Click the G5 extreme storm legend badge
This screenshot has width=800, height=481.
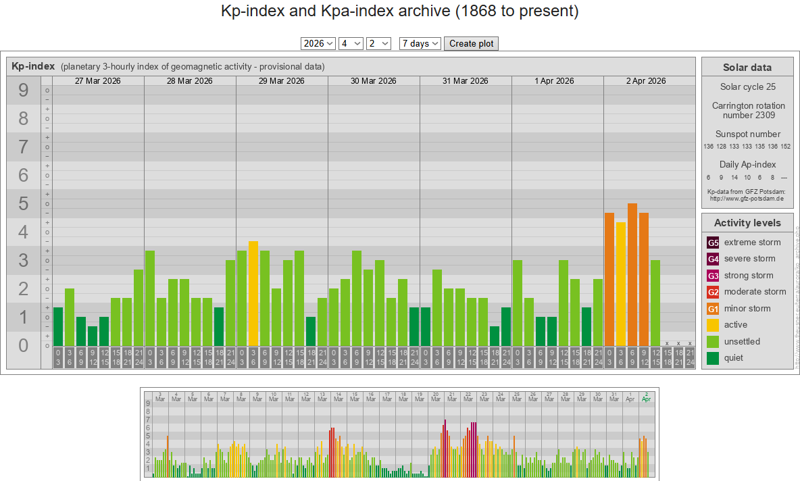713,243
